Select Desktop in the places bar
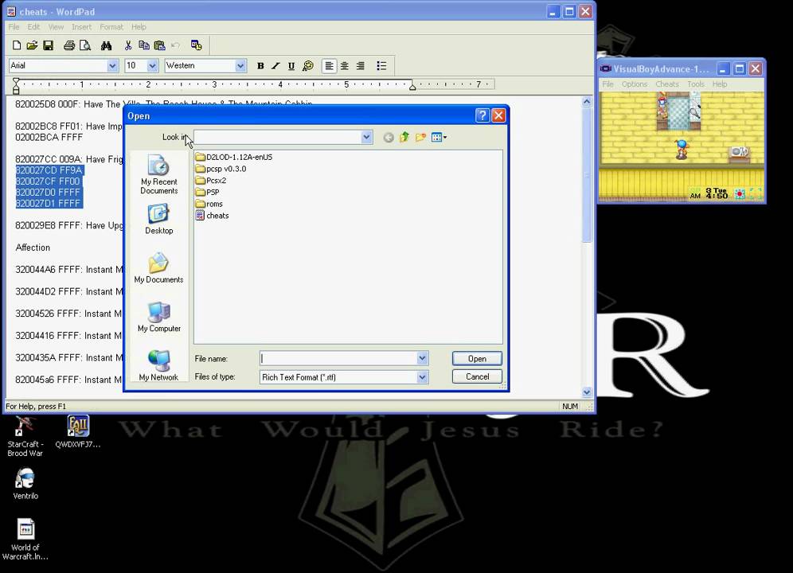Viewport: 793px width, 573px height. pyautogui.click(x=158, y=219)
